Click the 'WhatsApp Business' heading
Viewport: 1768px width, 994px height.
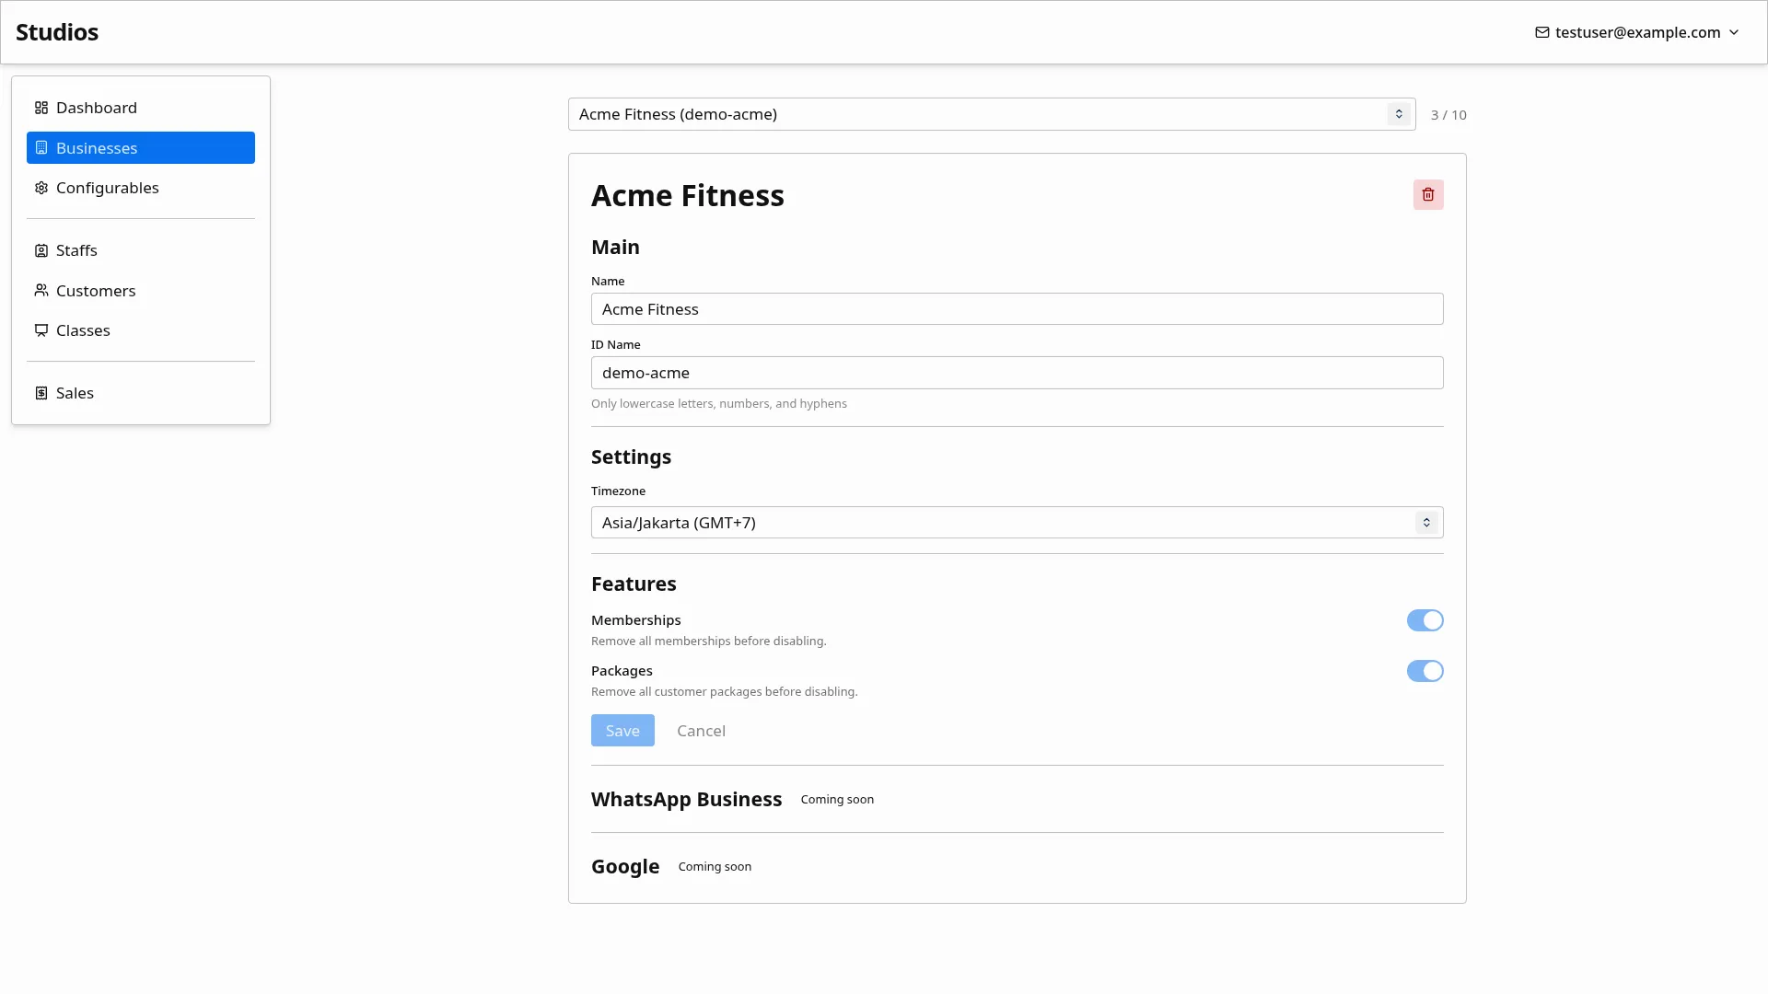(x=686, y=800)
